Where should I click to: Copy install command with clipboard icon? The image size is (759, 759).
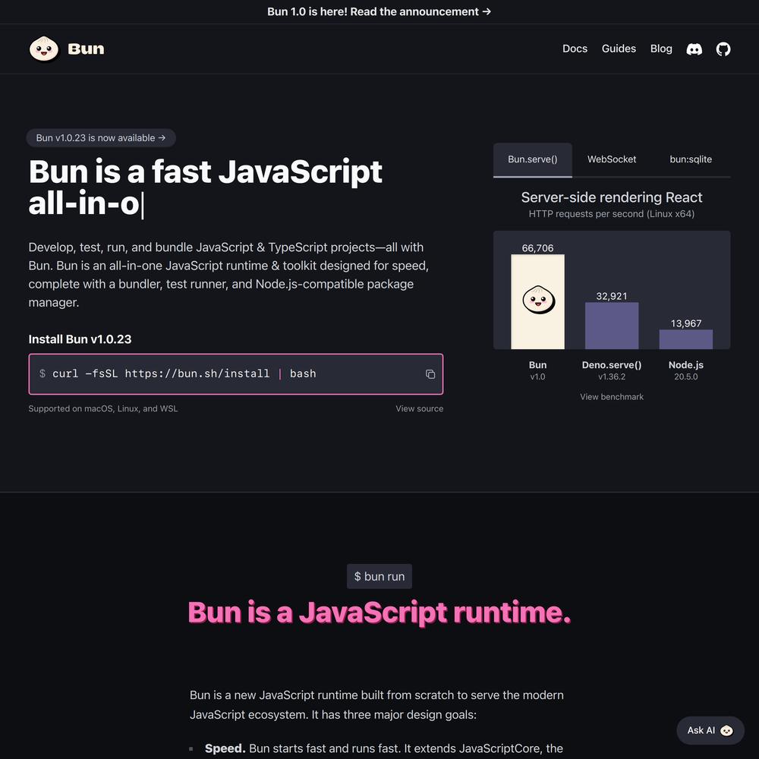430,374
